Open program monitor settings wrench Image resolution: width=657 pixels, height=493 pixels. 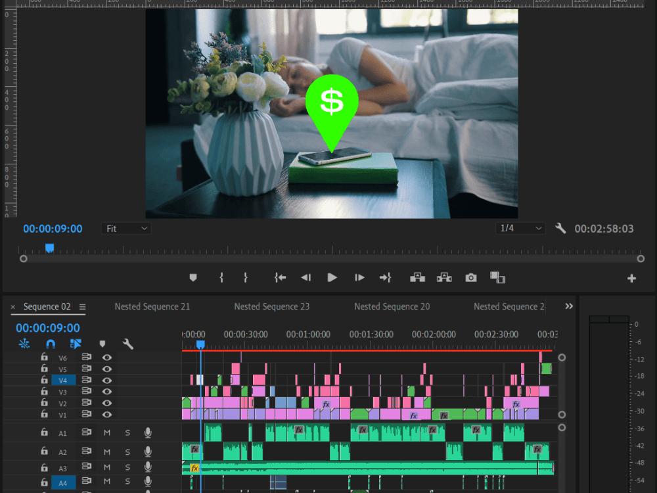[560, 229]
